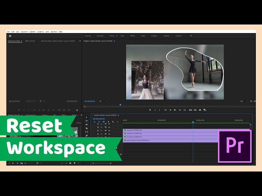Step forward one frame in Program monitor
This screenshot has width=262, height=196.
[180, 110]
